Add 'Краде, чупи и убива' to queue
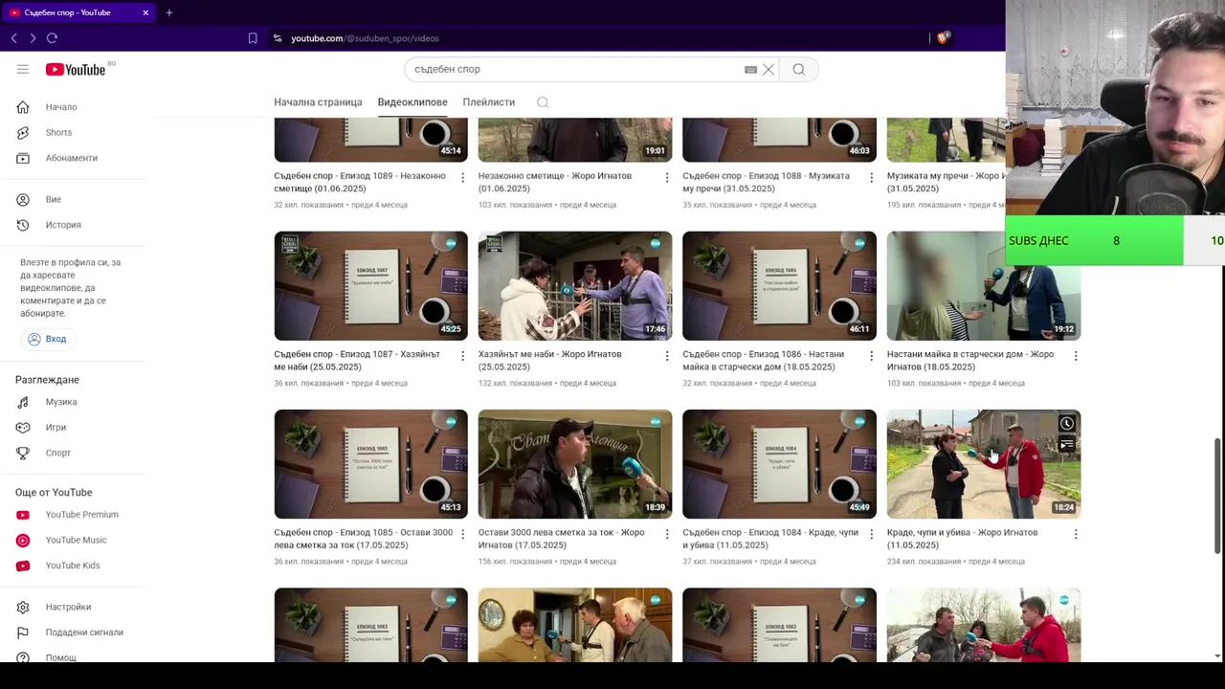This screenshot has width=1225, height=689. pos(1066,445)
